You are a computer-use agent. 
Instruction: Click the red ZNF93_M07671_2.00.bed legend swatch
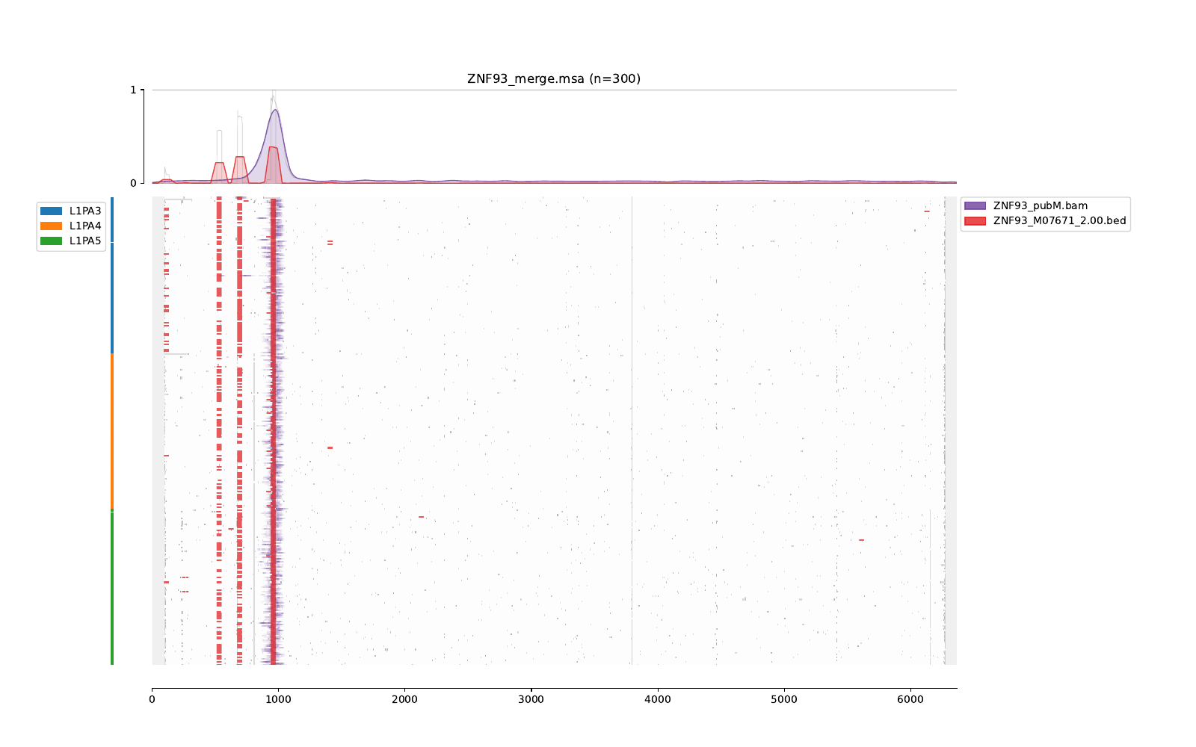pos(975,221)
